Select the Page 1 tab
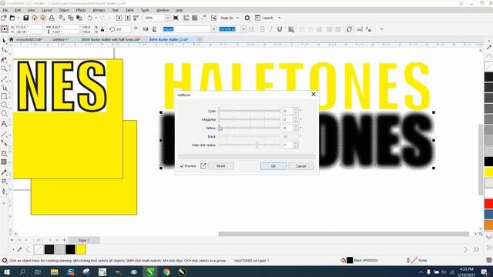This screenshot has height=277, width=493. (x=84, y=240)
